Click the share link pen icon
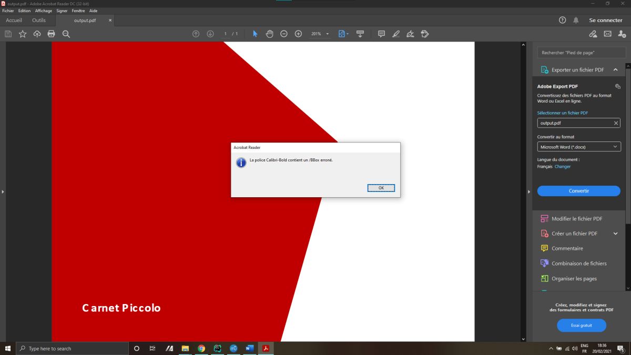This screenshot has height=355, width=631. (x=593, y=34)
